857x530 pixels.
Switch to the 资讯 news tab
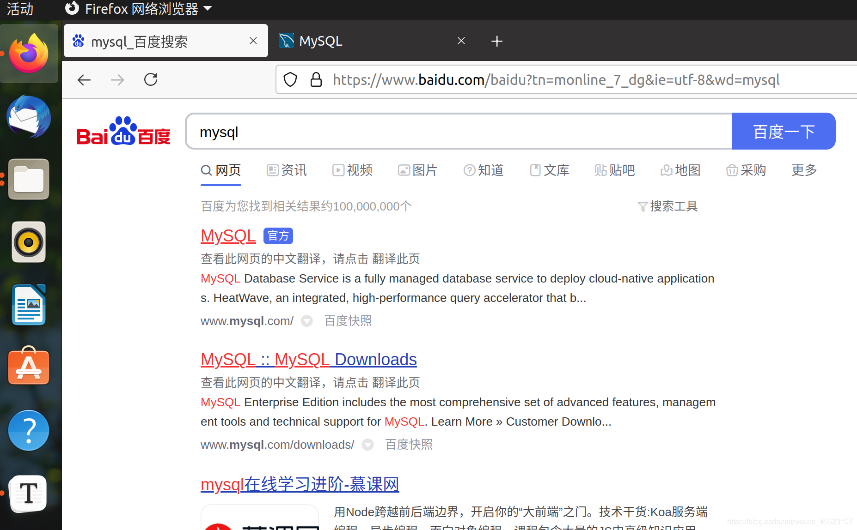287,170
